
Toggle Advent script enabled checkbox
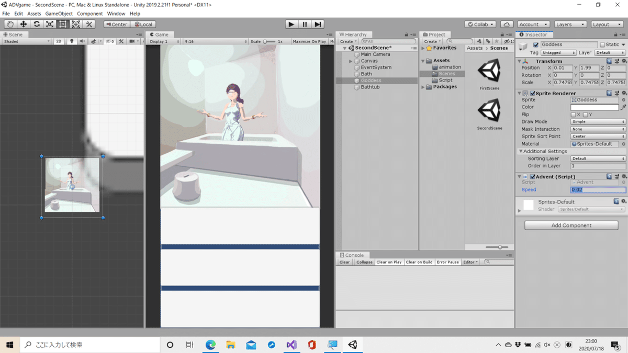tap(533, 177)
